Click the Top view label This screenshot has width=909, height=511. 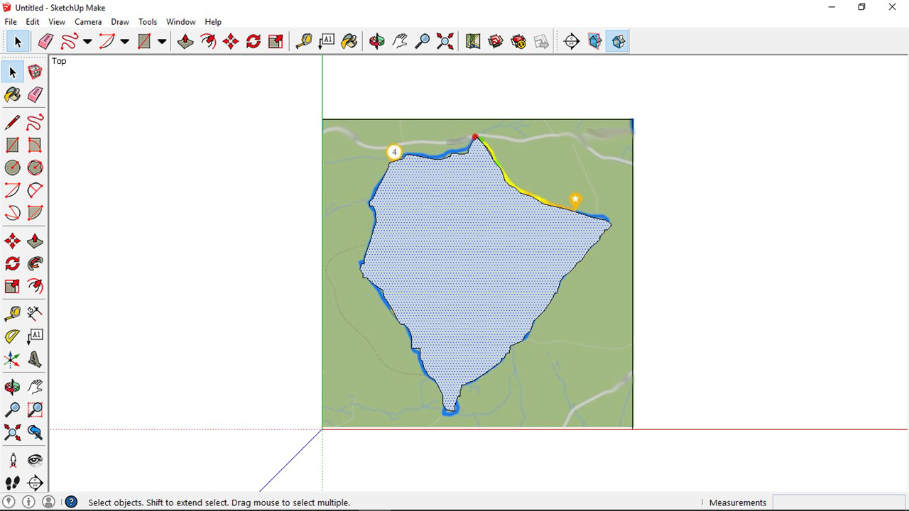click(59, 61)
